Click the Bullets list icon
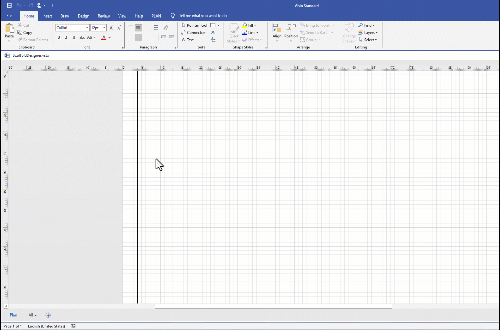Image resolution: width=500 pixels, height=330 pixels. click(x=156, y=28)
